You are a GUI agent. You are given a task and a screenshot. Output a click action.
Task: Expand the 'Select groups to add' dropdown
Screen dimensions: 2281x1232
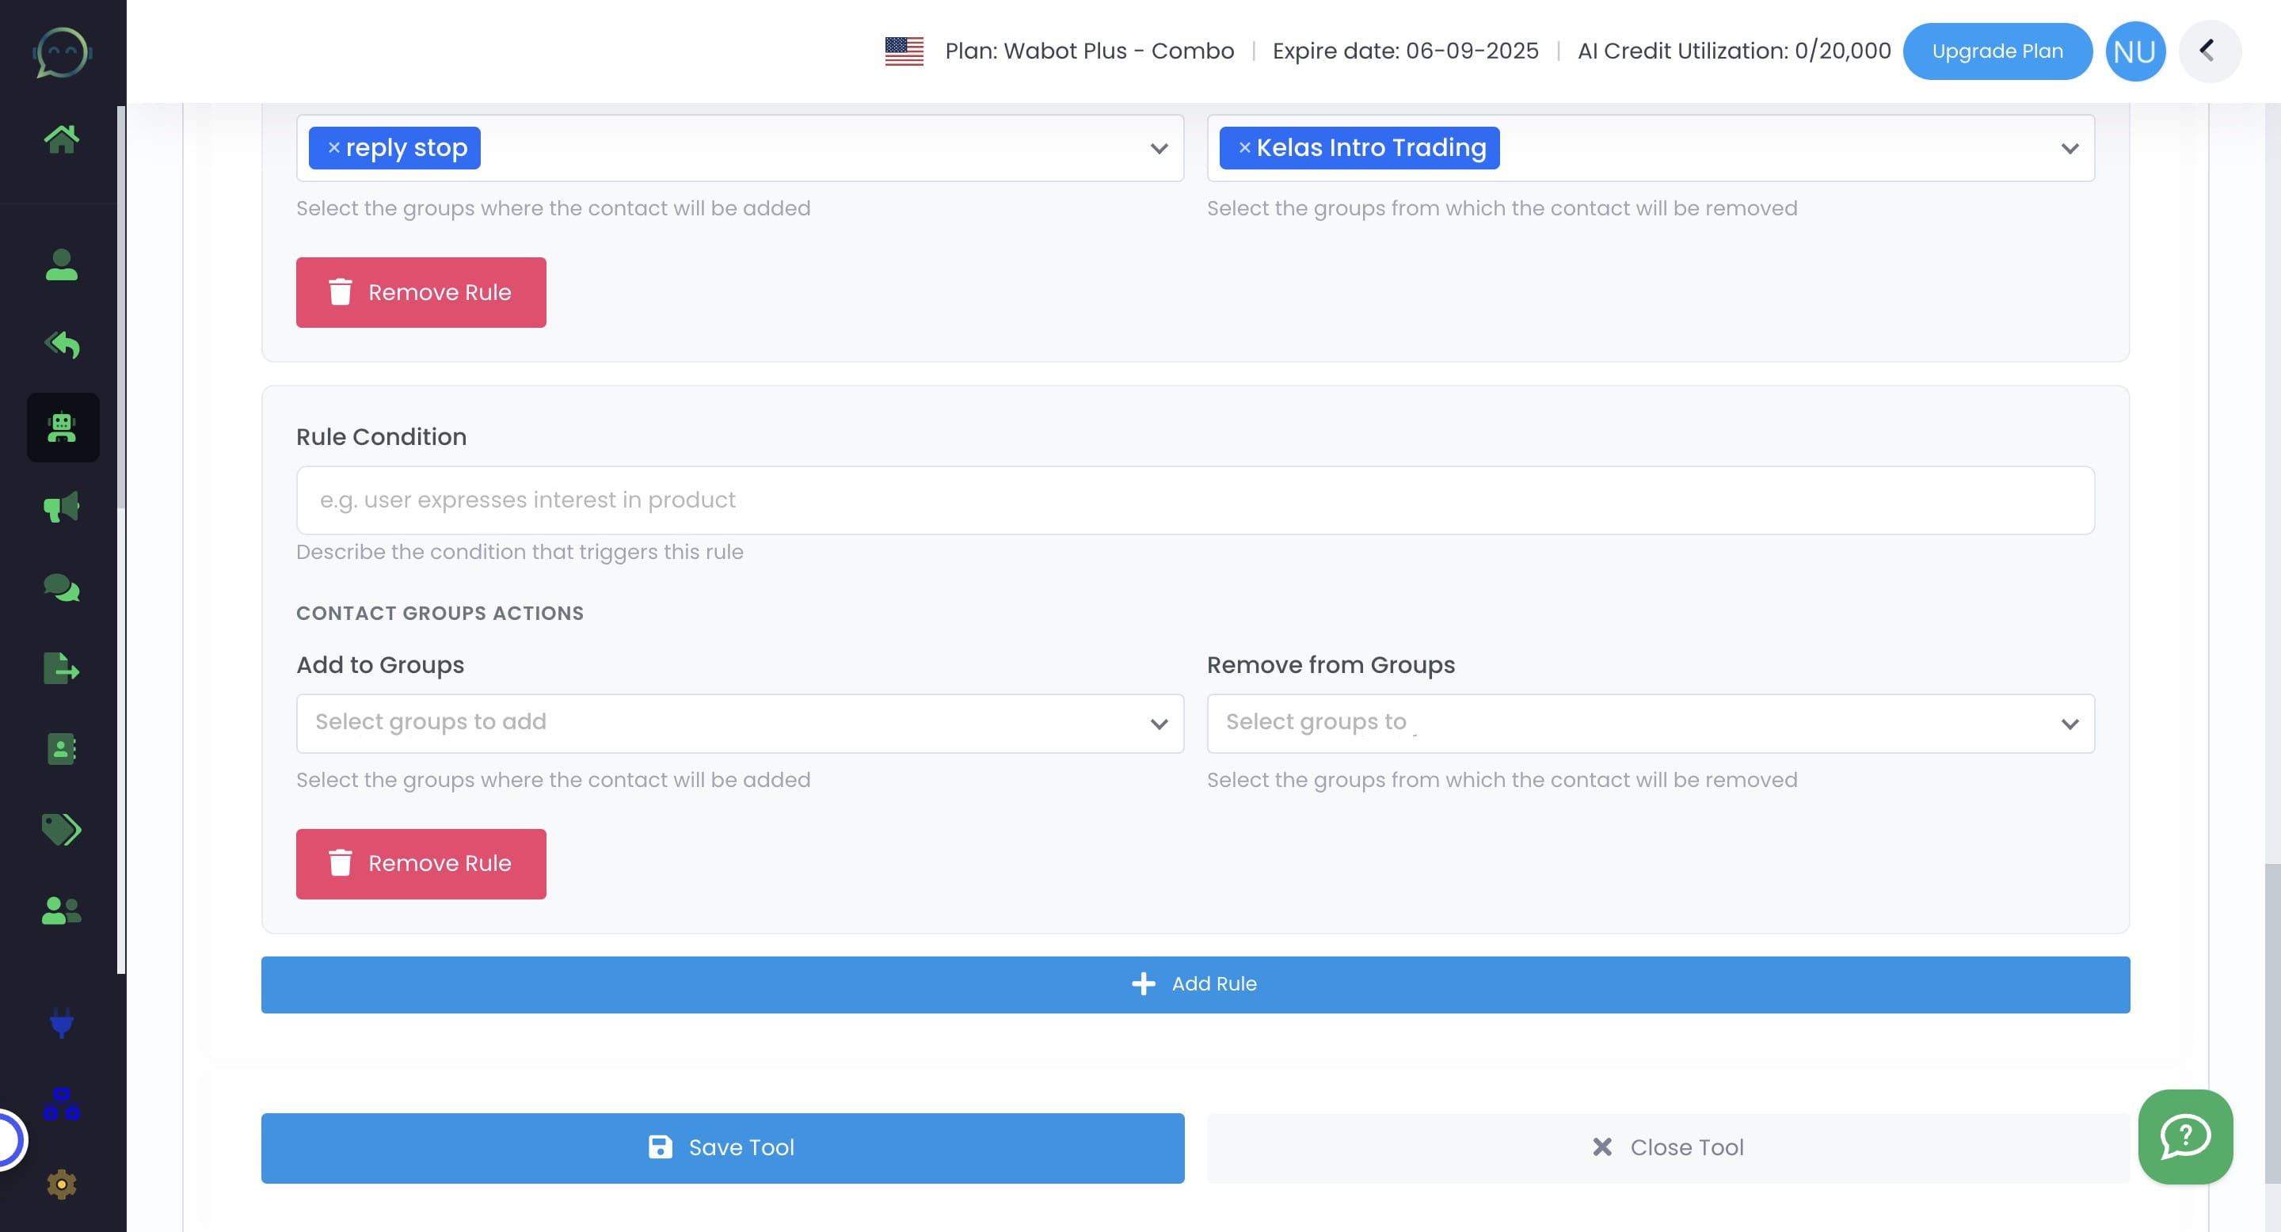coord(740,723)
